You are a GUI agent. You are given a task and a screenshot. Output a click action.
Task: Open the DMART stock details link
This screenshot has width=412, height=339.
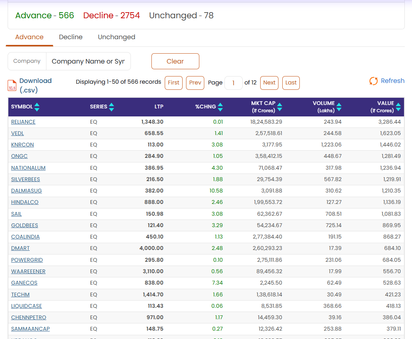tap(20, 248)
